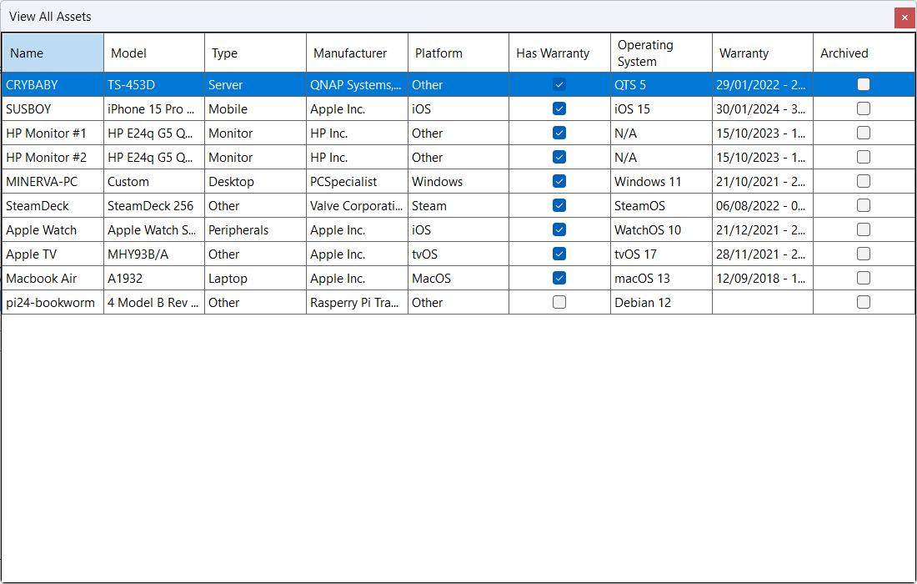This screenshot has height=584, width=917.
Task: Click the Type column header
Action: pos(255,53)
